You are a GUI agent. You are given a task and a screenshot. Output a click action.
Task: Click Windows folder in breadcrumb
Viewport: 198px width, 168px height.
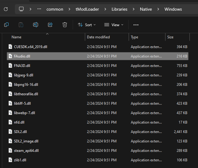tap(173, 9)
